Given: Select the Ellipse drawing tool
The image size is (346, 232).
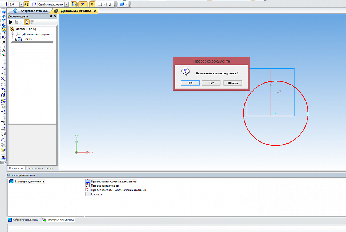Looking at the screenshot, I should click(3, 90).
